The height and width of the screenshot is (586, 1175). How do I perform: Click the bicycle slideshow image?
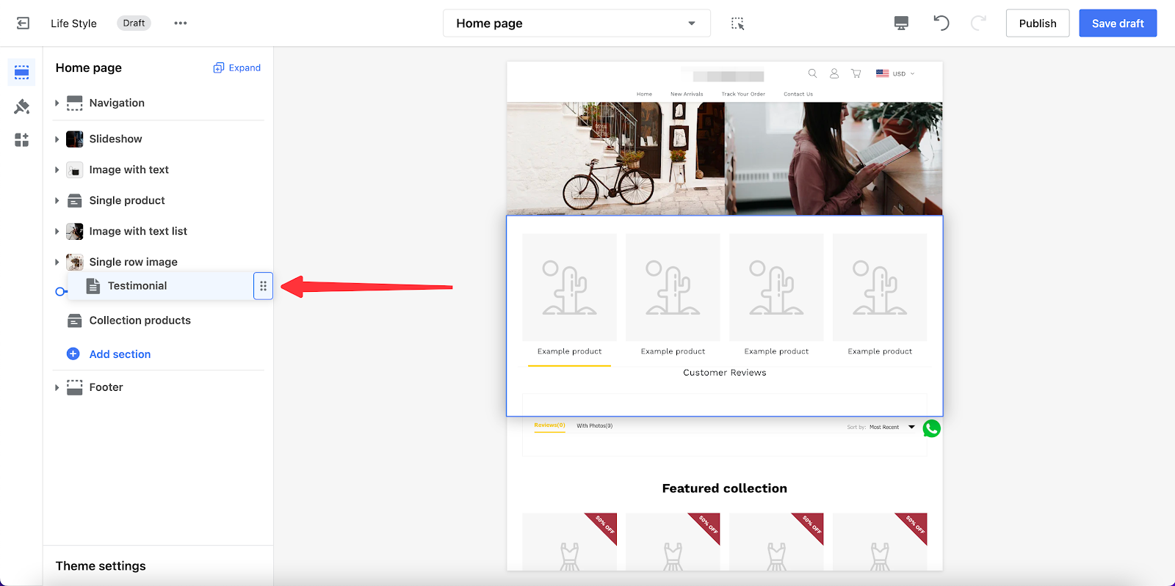click(615, 158)
